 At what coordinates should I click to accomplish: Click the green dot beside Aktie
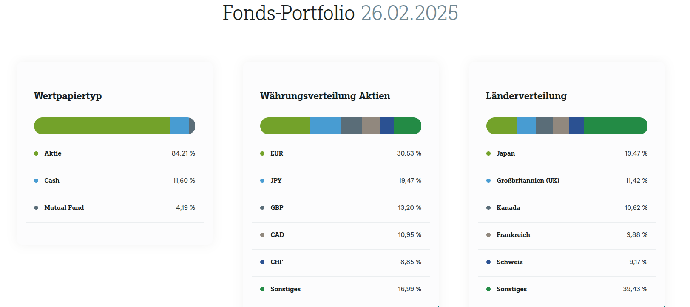36,153
